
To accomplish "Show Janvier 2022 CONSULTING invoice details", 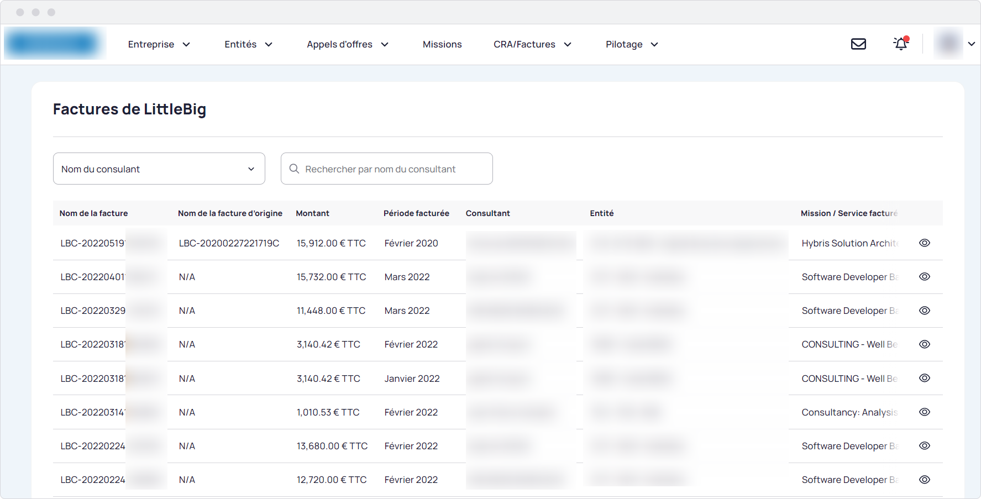I will pos(925,378).
